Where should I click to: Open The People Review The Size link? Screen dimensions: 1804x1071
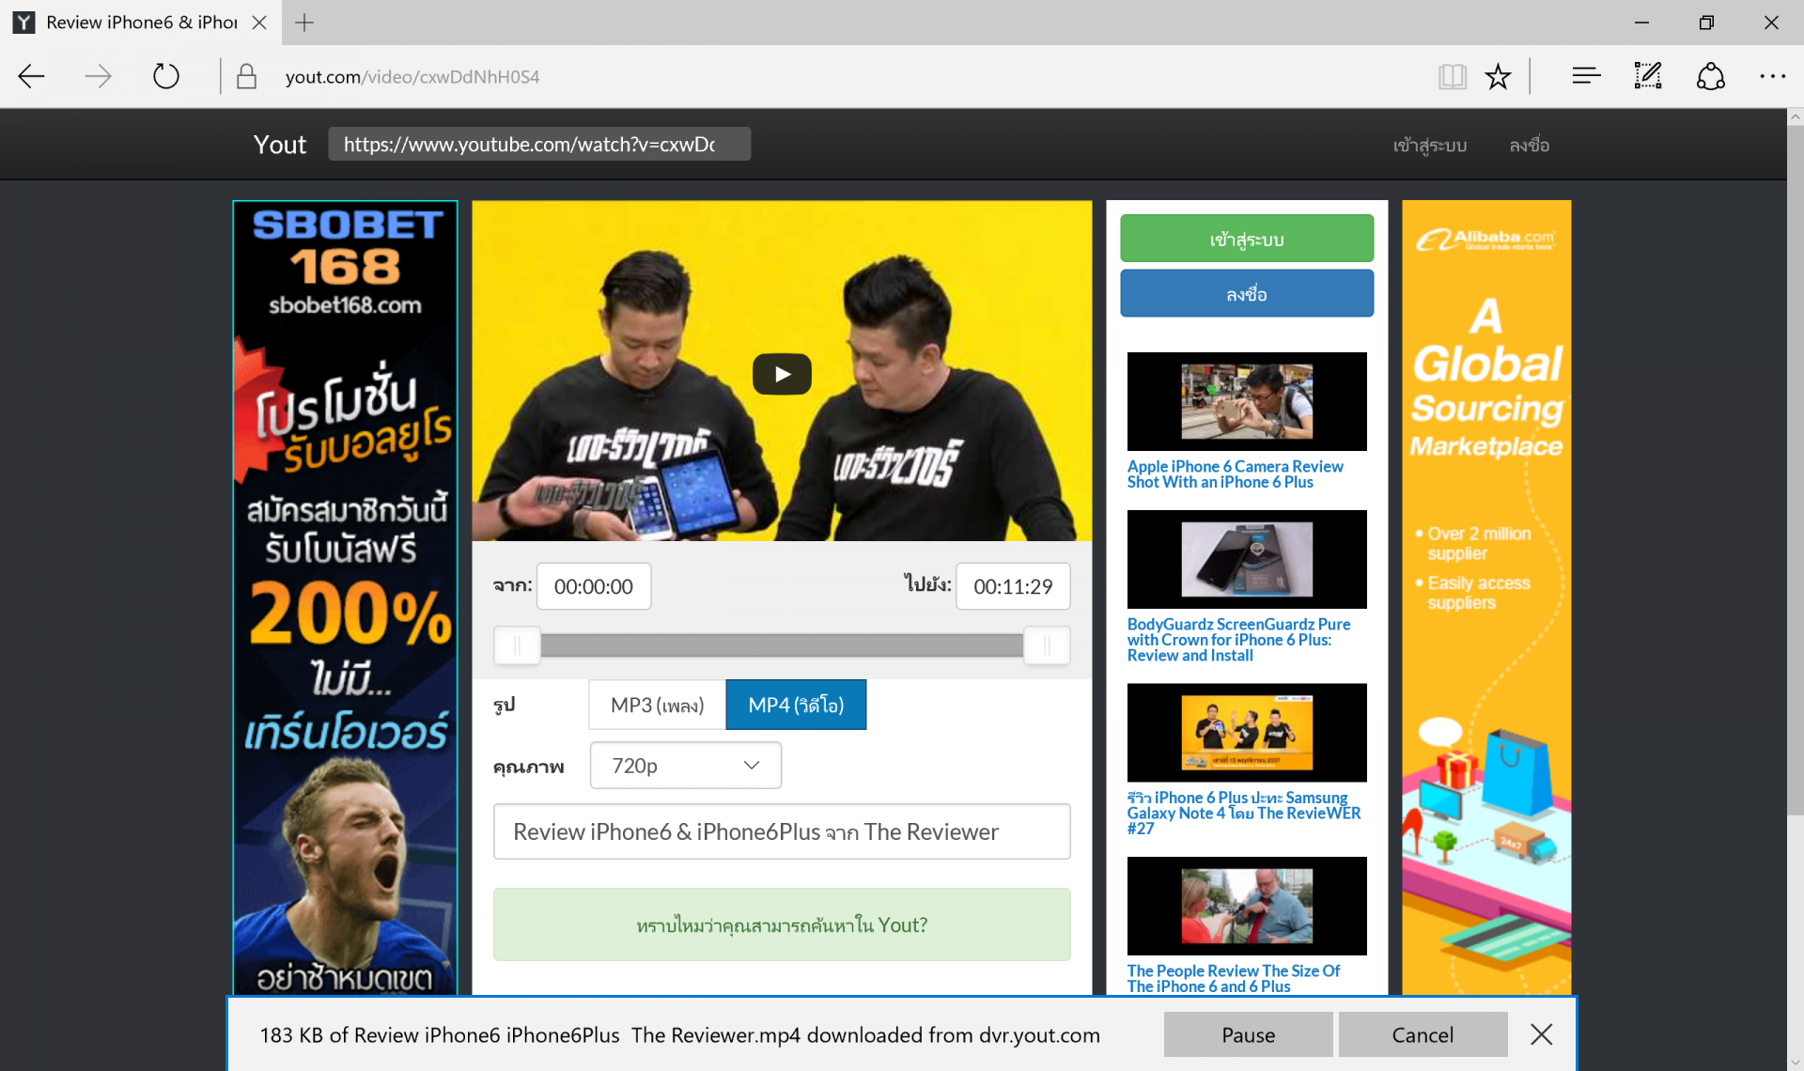tap(1233, 978)
